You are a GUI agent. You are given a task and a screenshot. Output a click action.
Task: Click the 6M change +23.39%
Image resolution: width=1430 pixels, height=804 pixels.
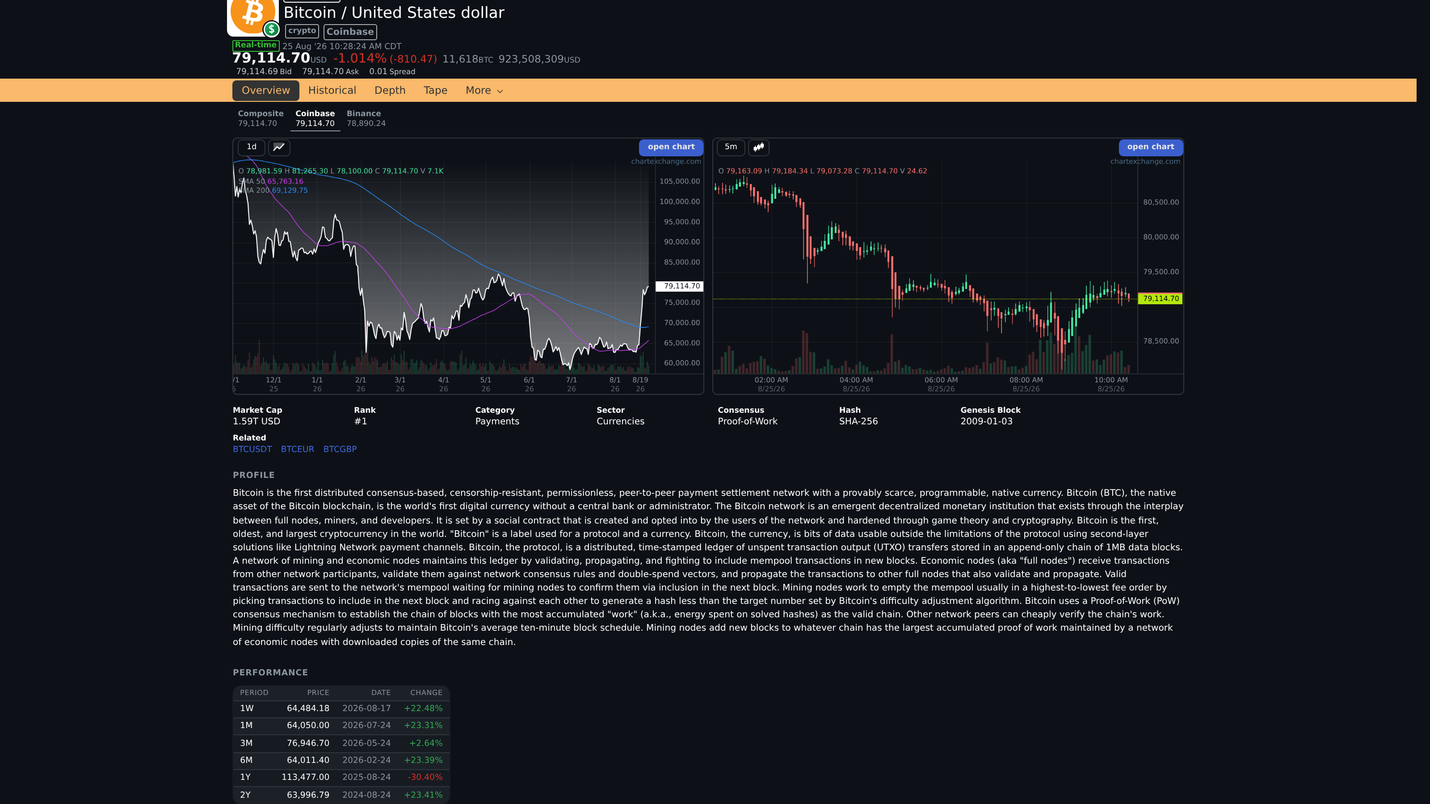coord(423,760)
